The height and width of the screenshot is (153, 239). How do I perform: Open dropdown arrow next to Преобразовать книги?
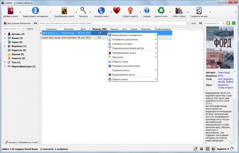pos(76,12)
